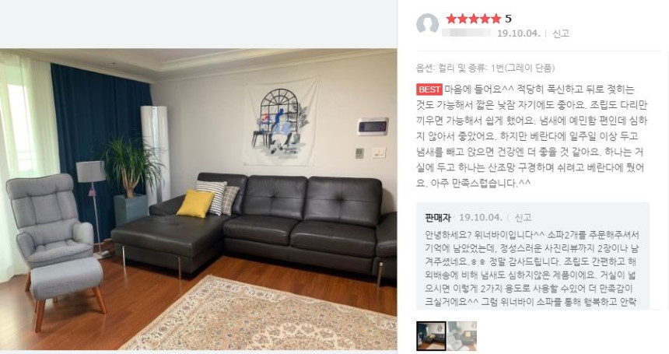Report the seller reply via its 신고 link
Screen dimensions: 669x354
pos(523,218)
